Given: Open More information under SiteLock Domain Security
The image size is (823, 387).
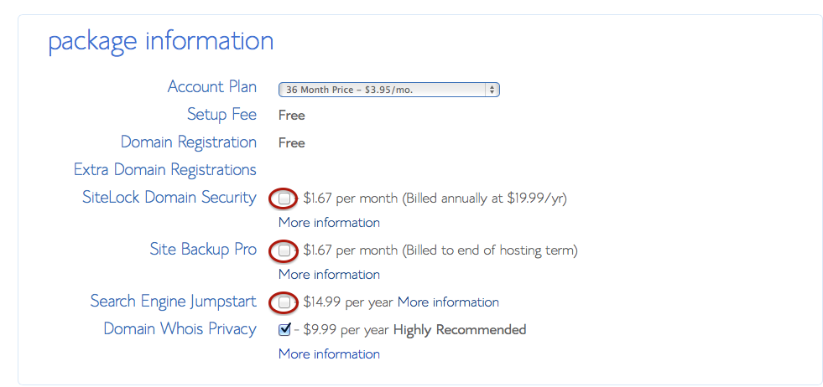Looking at the screenshot, I should 329,223.
